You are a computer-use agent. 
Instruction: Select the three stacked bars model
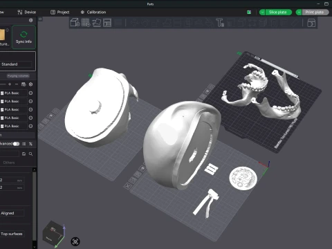[211, 169]
